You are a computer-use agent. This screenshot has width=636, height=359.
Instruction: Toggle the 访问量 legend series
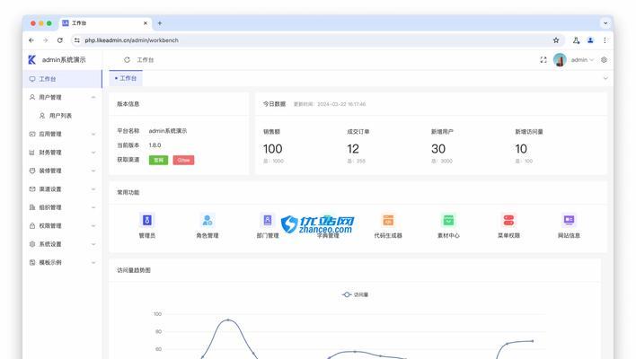point(356,294)
